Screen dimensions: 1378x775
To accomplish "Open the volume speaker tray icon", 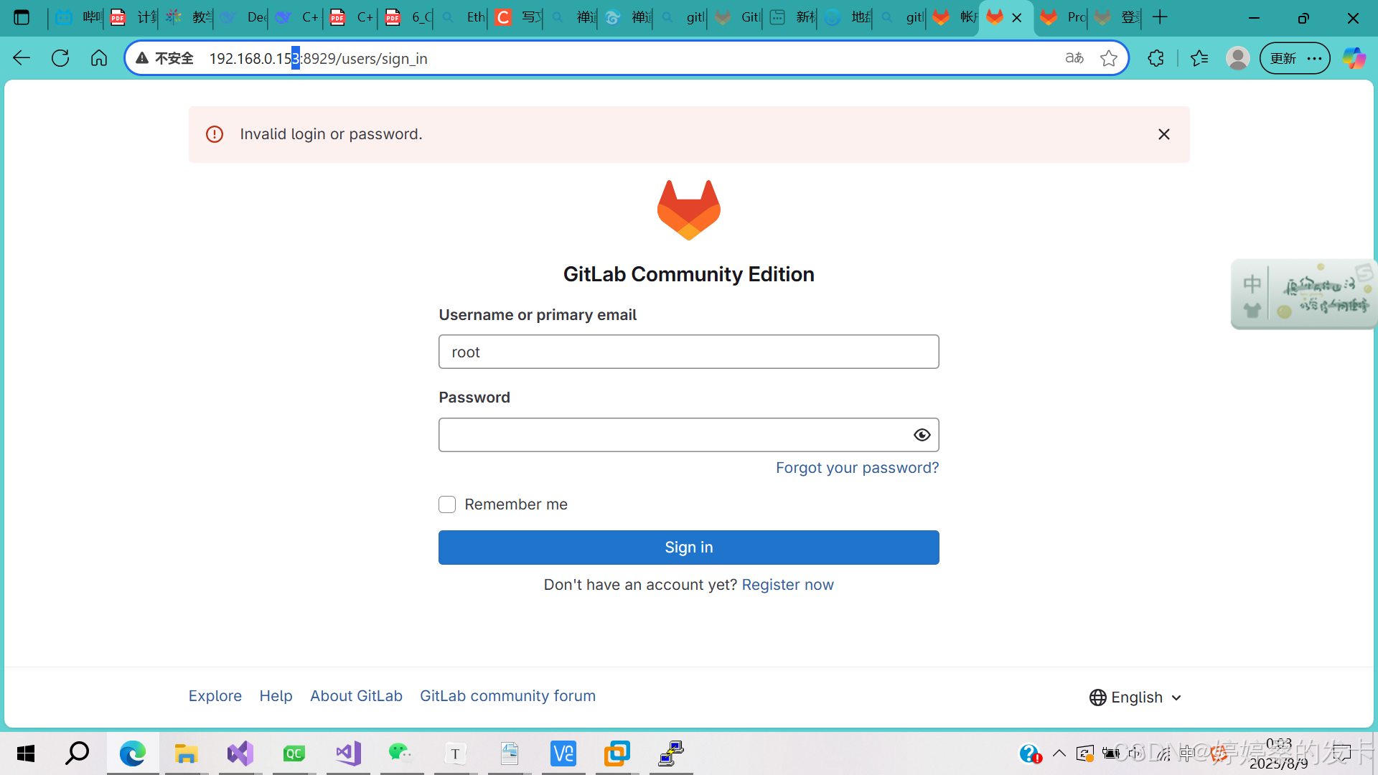I will pyautogui.click(x=1135, y=753).
